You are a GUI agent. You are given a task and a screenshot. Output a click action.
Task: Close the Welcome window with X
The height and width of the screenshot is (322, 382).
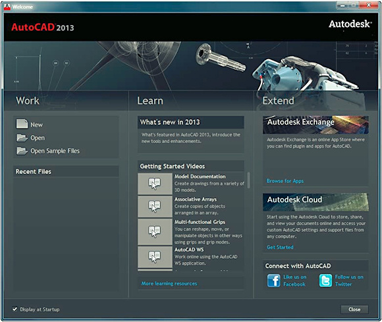point(369,5)
